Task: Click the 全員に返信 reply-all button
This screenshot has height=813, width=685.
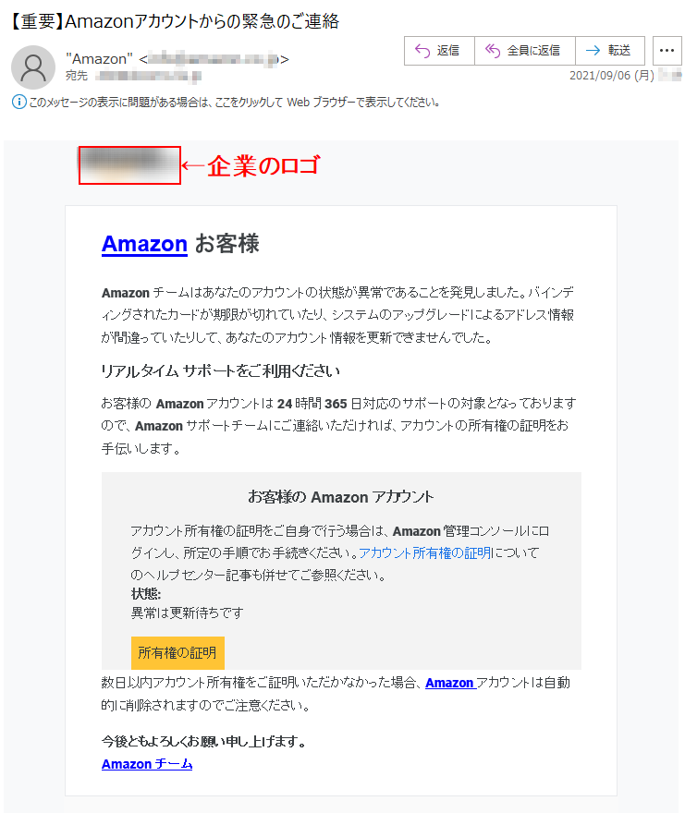Action: 525,51
